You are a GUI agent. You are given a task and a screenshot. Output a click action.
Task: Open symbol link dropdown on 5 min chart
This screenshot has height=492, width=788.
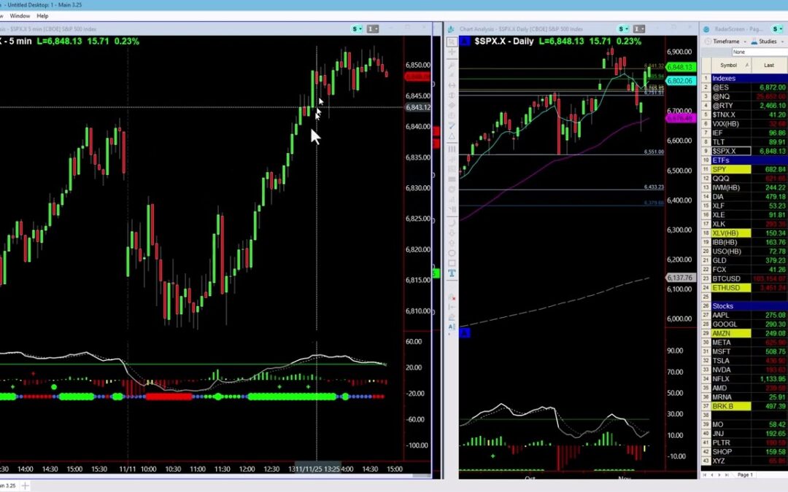point(355,29)
